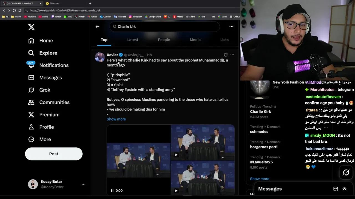Viewport: 355px width, 199px height.
Task: Pause the playing video in post
Action: 112,190
